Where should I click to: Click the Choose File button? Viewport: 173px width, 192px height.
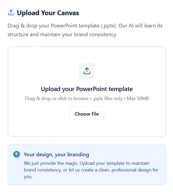pos(87,113)
